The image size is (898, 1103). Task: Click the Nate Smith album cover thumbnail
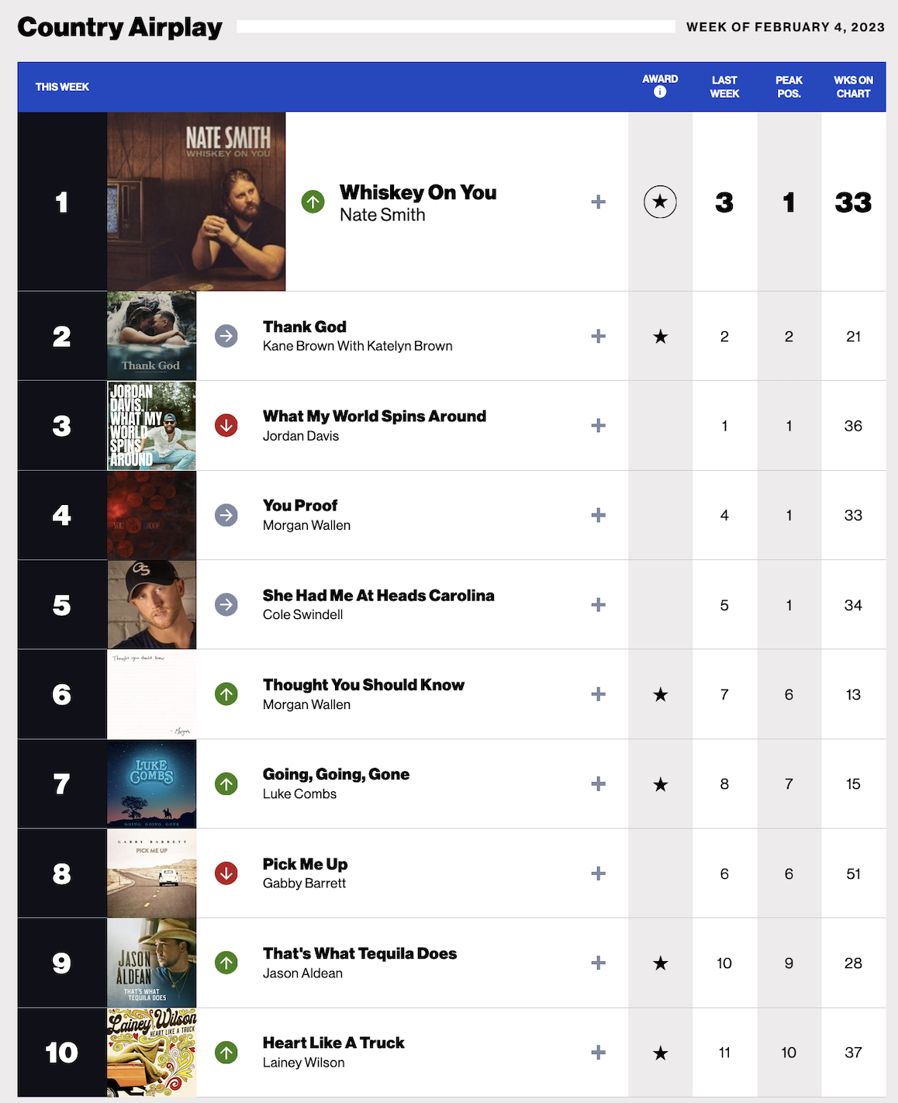(196, 202)
